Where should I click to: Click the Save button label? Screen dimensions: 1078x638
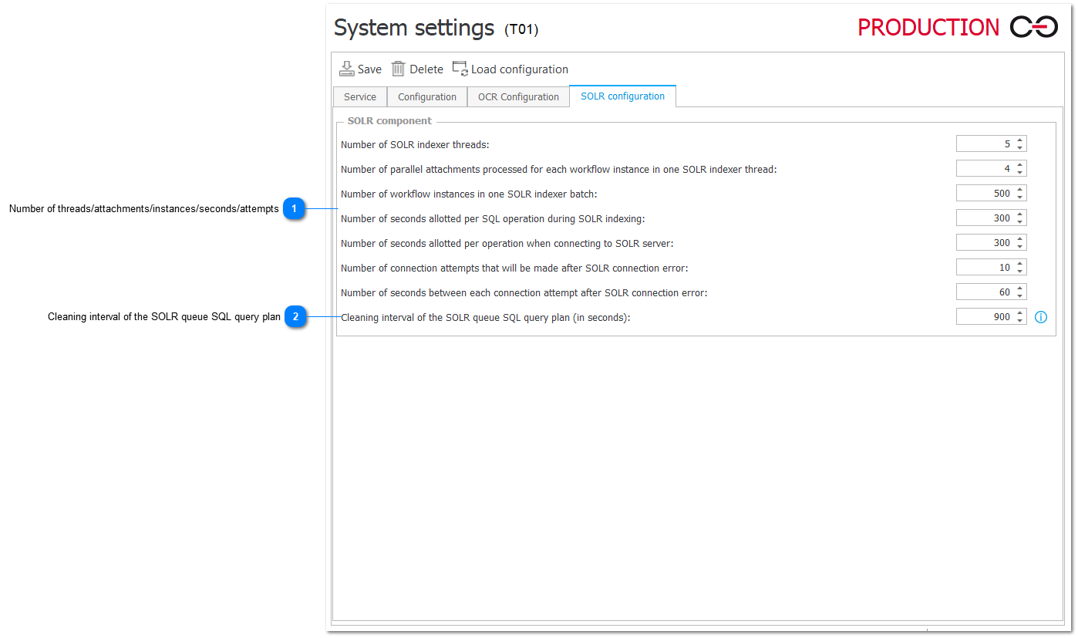tap(369, 69)
